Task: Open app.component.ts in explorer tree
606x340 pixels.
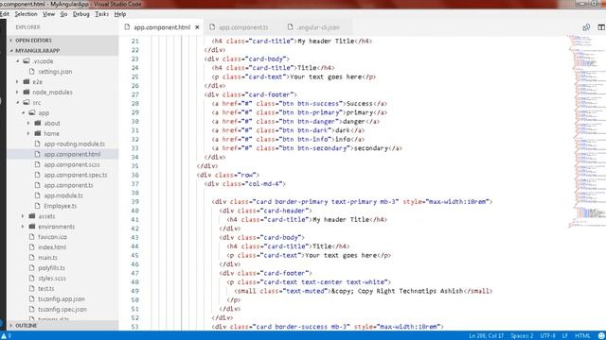Action: point(68,185)
